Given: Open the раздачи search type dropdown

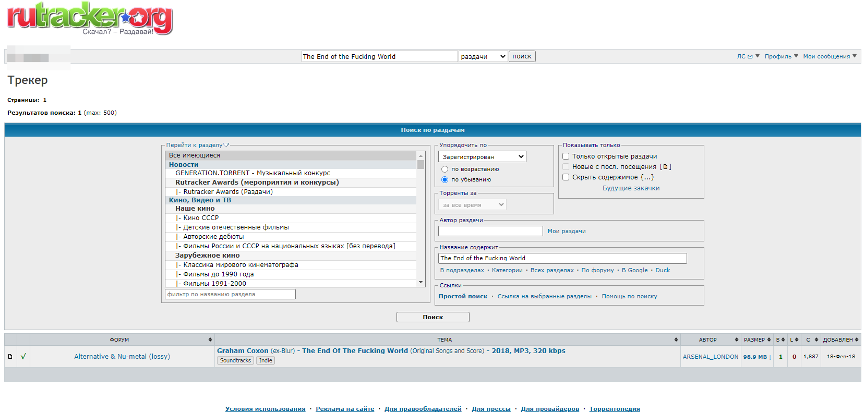Looking at the screenshot, I should click(483, 56).
